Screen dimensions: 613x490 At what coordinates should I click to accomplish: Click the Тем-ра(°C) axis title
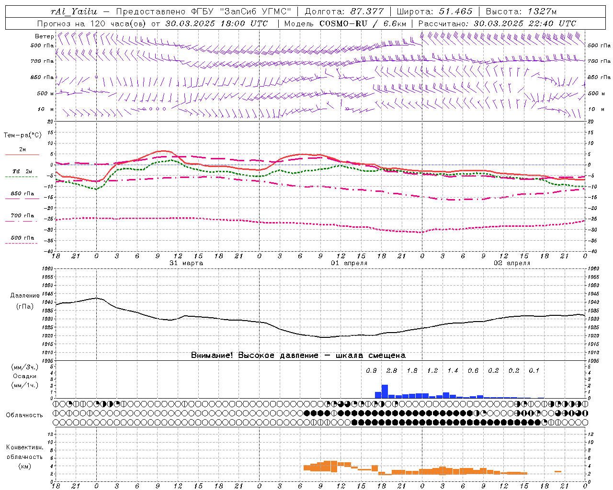23,135
